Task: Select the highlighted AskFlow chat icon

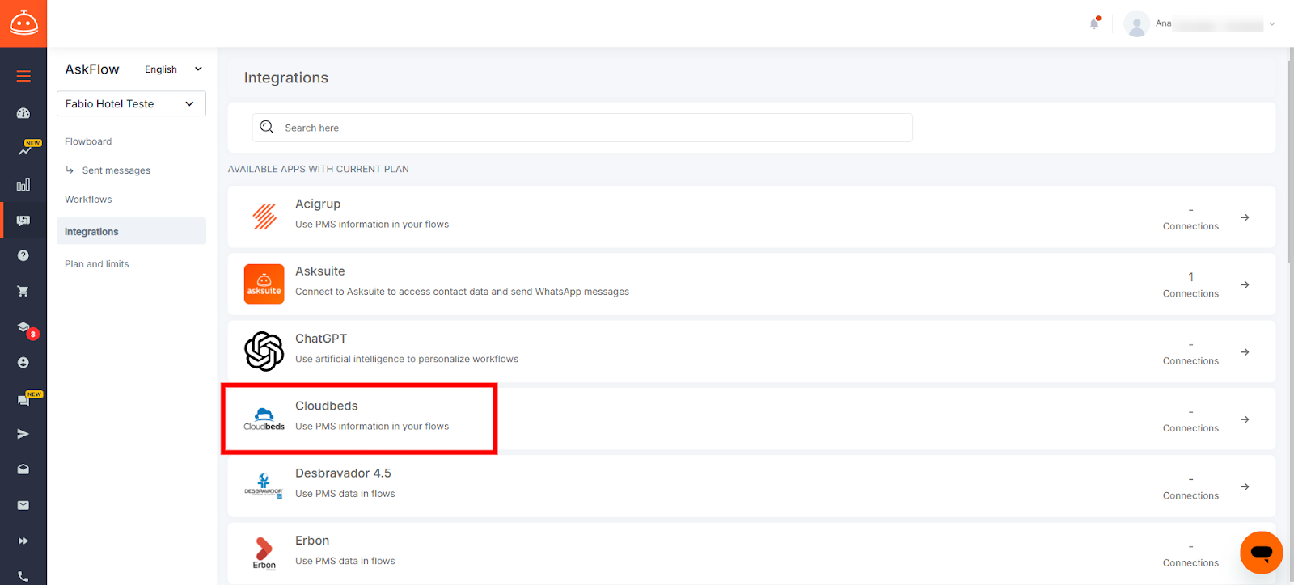Action: tap(23, 221)
